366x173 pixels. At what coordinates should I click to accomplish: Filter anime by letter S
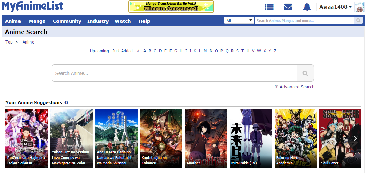coord(237,51)
